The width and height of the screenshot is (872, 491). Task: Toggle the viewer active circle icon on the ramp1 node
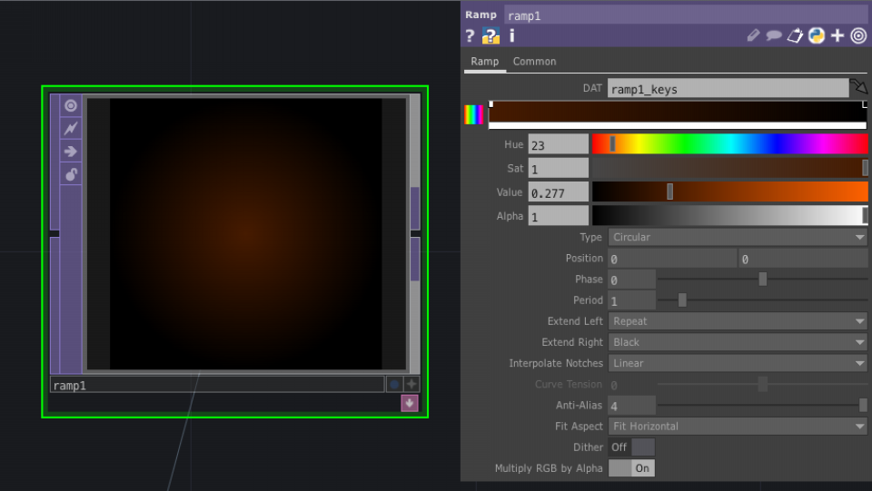[x=71, y=105]
